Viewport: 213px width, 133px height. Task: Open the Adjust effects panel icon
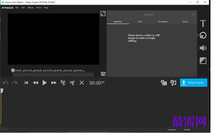click(203, 36)
